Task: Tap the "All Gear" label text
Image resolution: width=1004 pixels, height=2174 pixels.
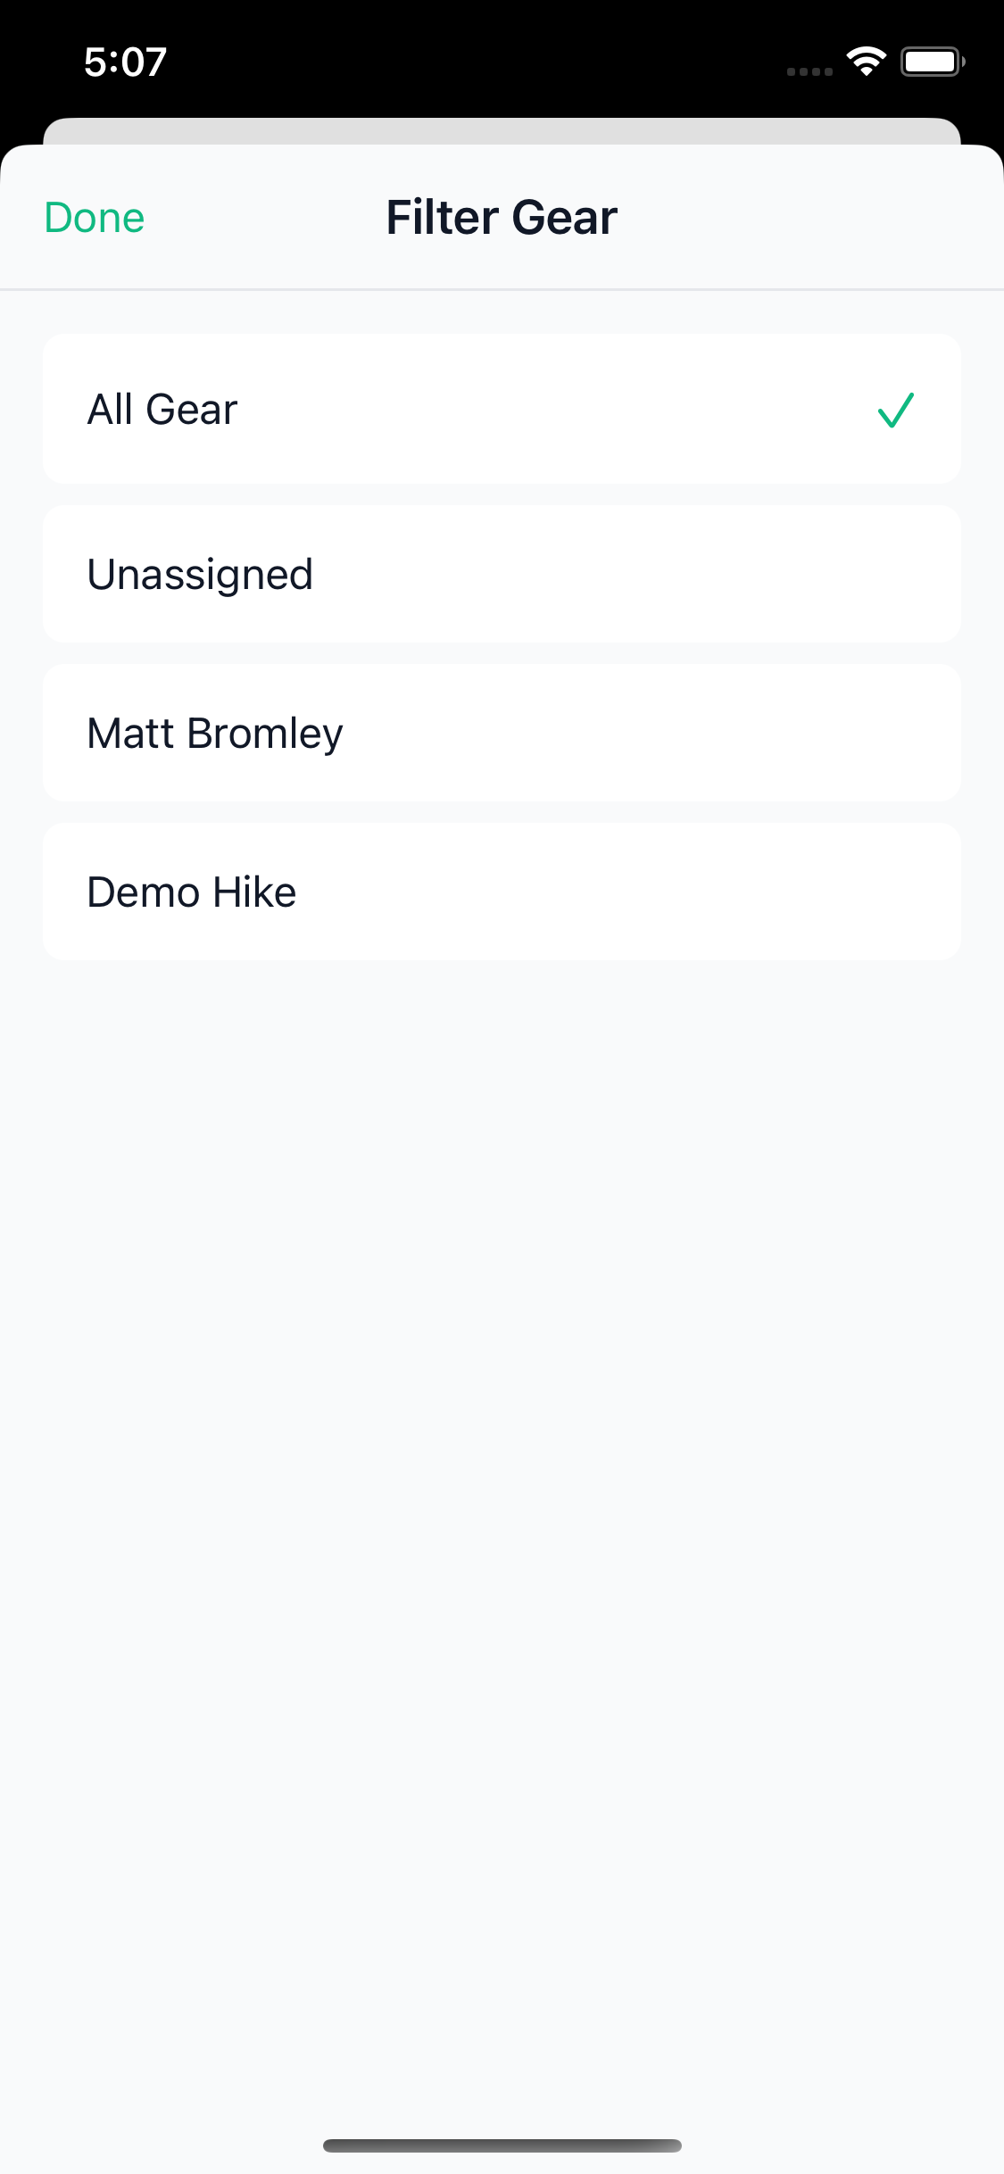Action: pos(162,410)
